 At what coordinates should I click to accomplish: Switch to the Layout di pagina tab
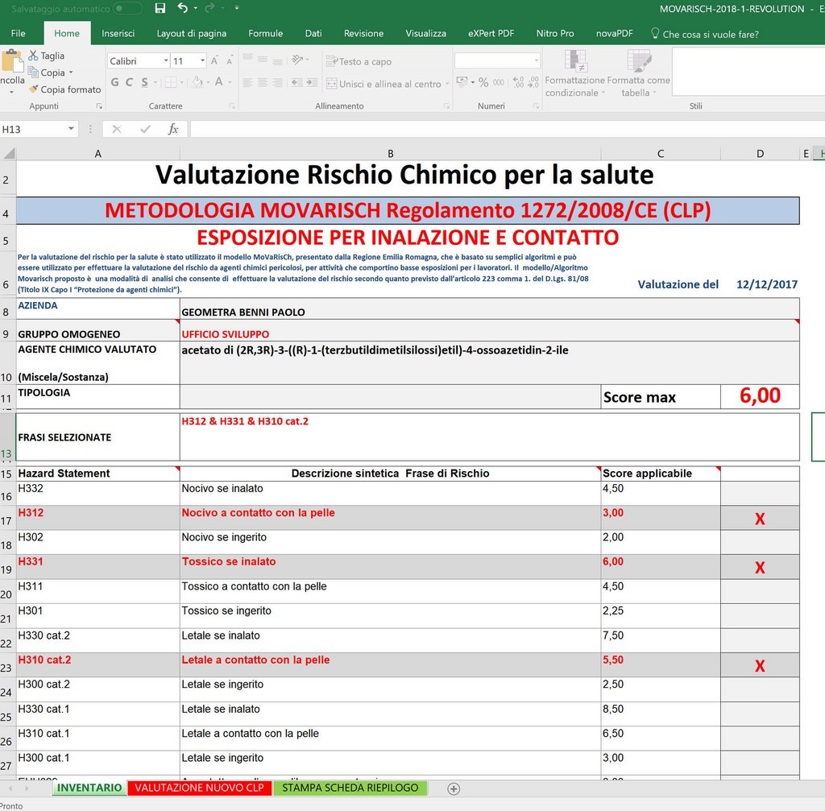(192, 33)
